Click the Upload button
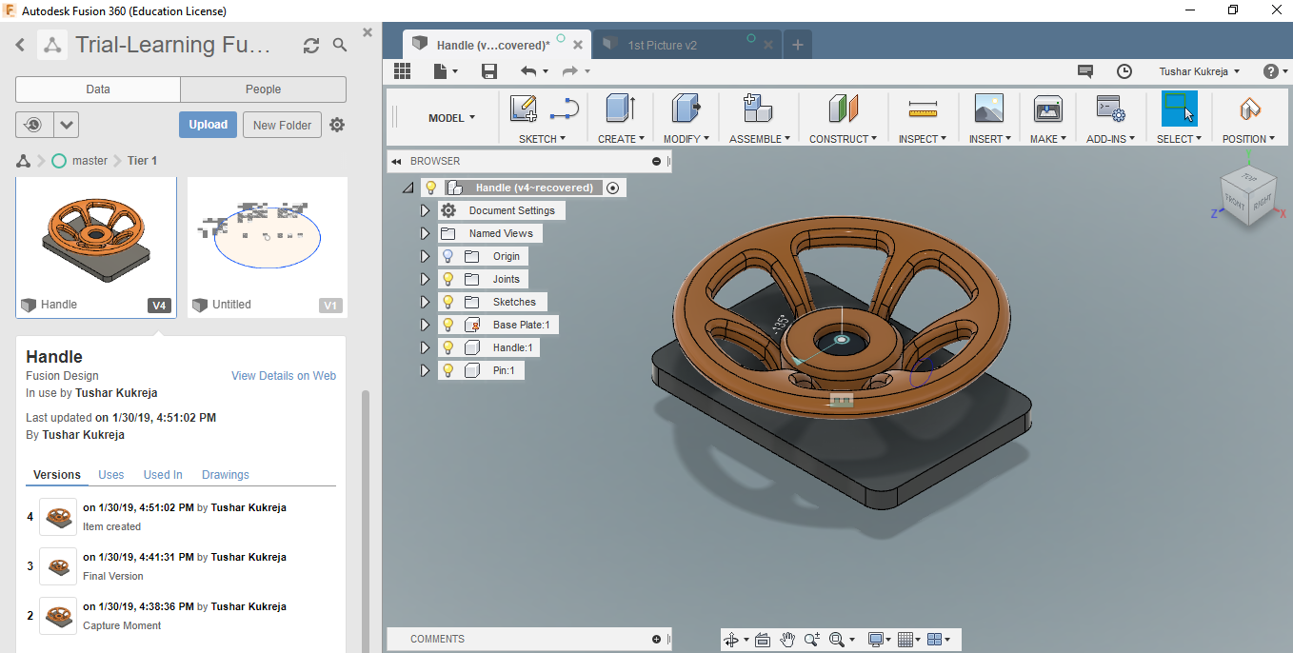This screenshot has height=653, width=1293. click(x=208, y=125)
